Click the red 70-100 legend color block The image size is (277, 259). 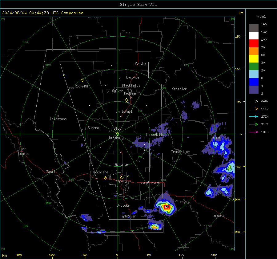tap(254, 43)
